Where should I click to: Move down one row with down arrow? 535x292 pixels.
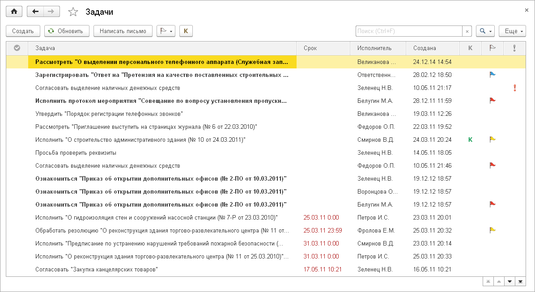510,281
